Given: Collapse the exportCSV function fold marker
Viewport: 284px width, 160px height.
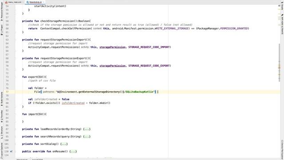Looking at the screenshot, I should [15, 77].
